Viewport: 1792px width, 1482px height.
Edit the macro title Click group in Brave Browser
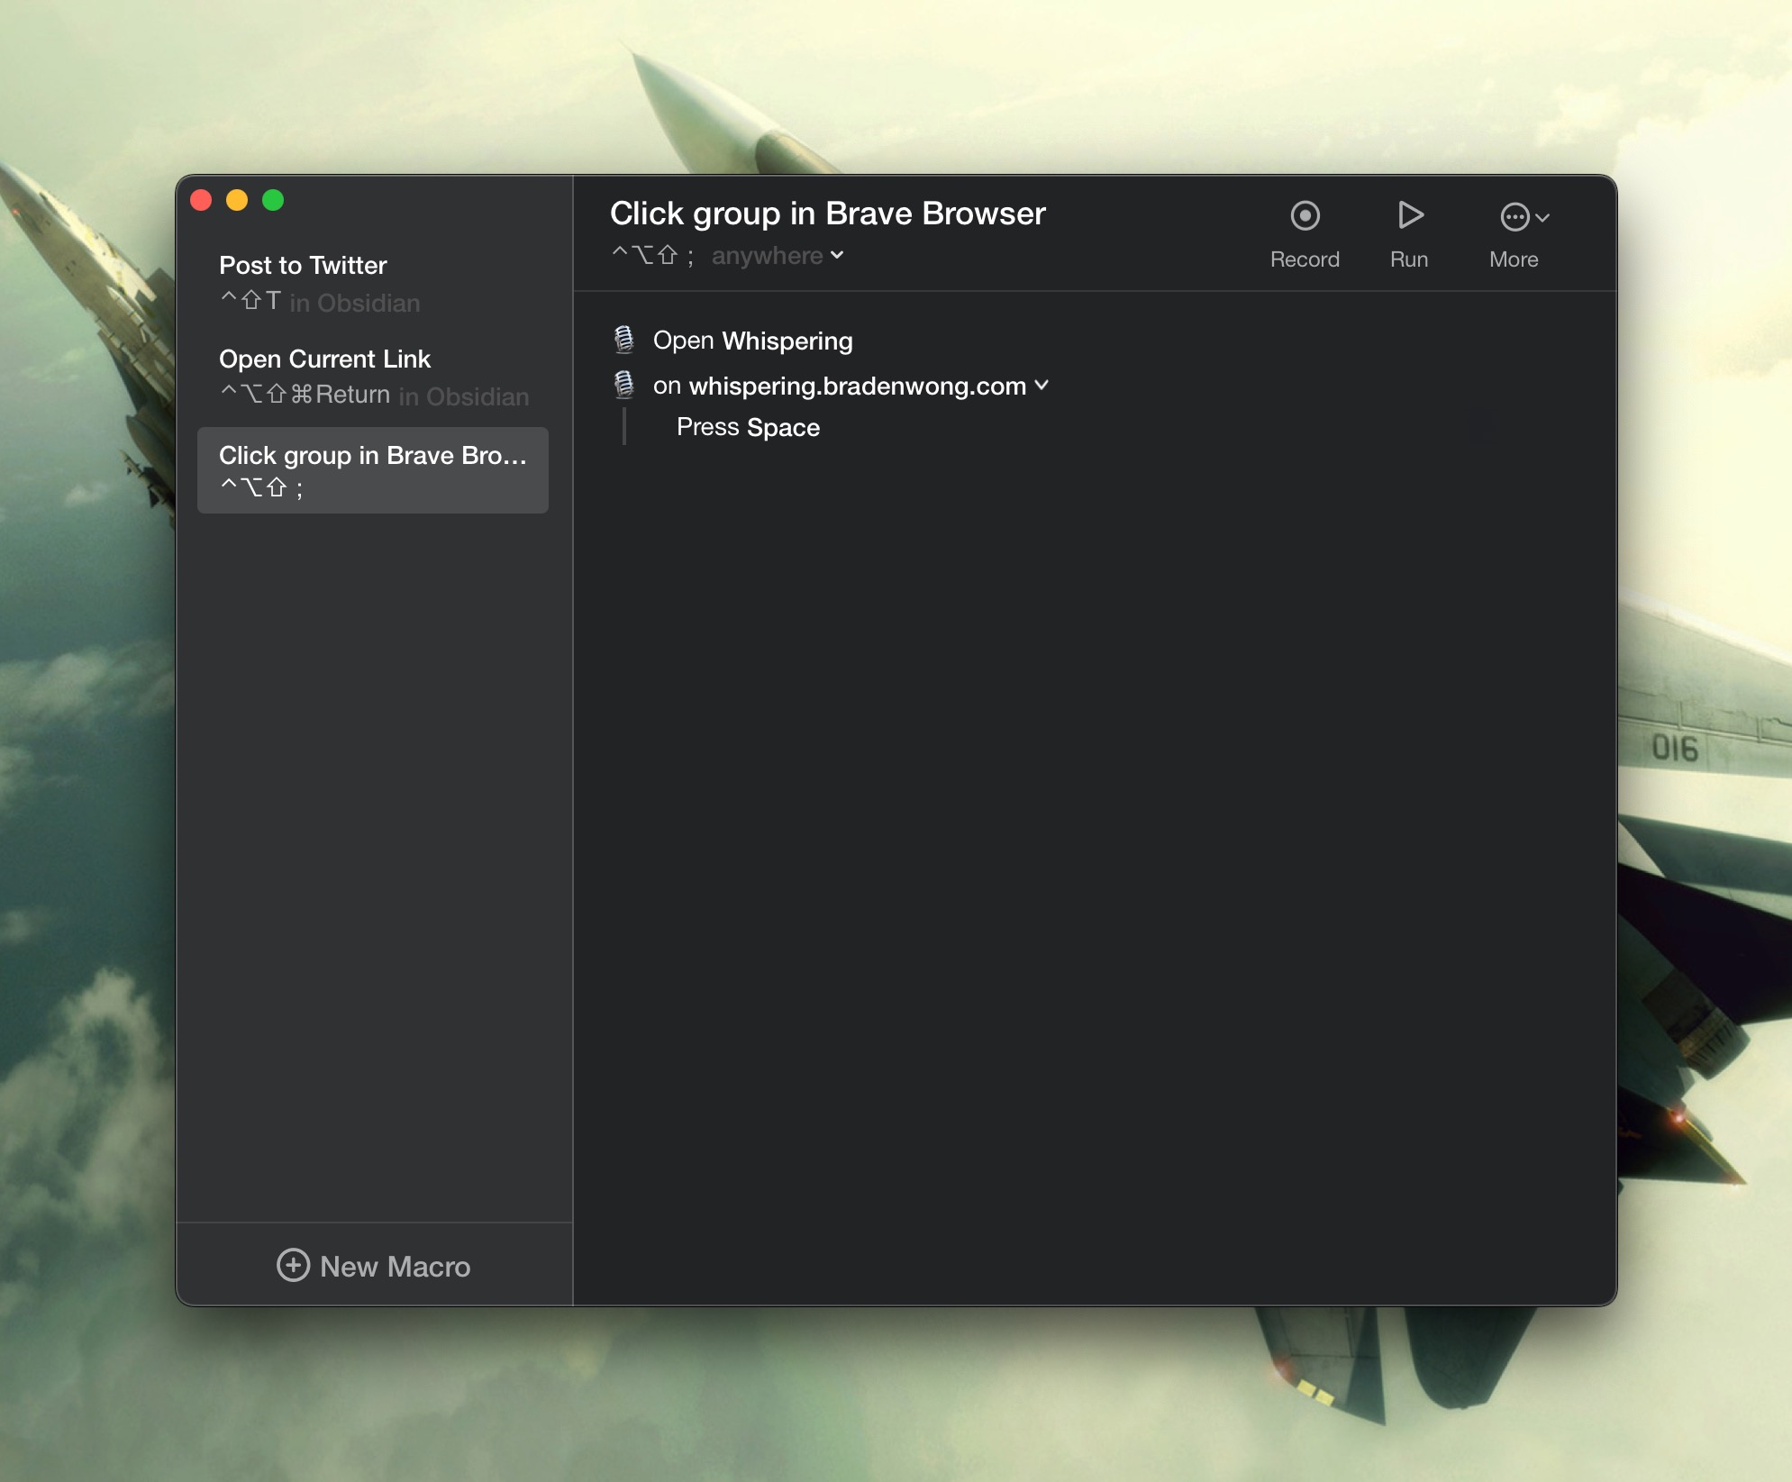click(827, 214)
